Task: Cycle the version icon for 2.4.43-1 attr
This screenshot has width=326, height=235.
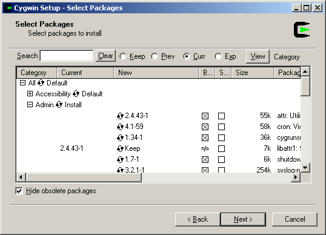Action: pos(120,116)
